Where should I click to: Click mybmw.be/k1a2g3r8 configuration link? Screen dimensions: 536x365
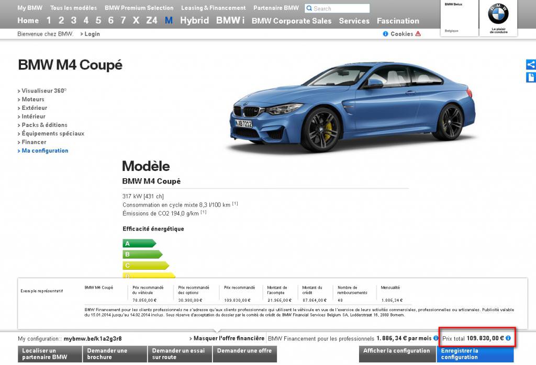93,339
